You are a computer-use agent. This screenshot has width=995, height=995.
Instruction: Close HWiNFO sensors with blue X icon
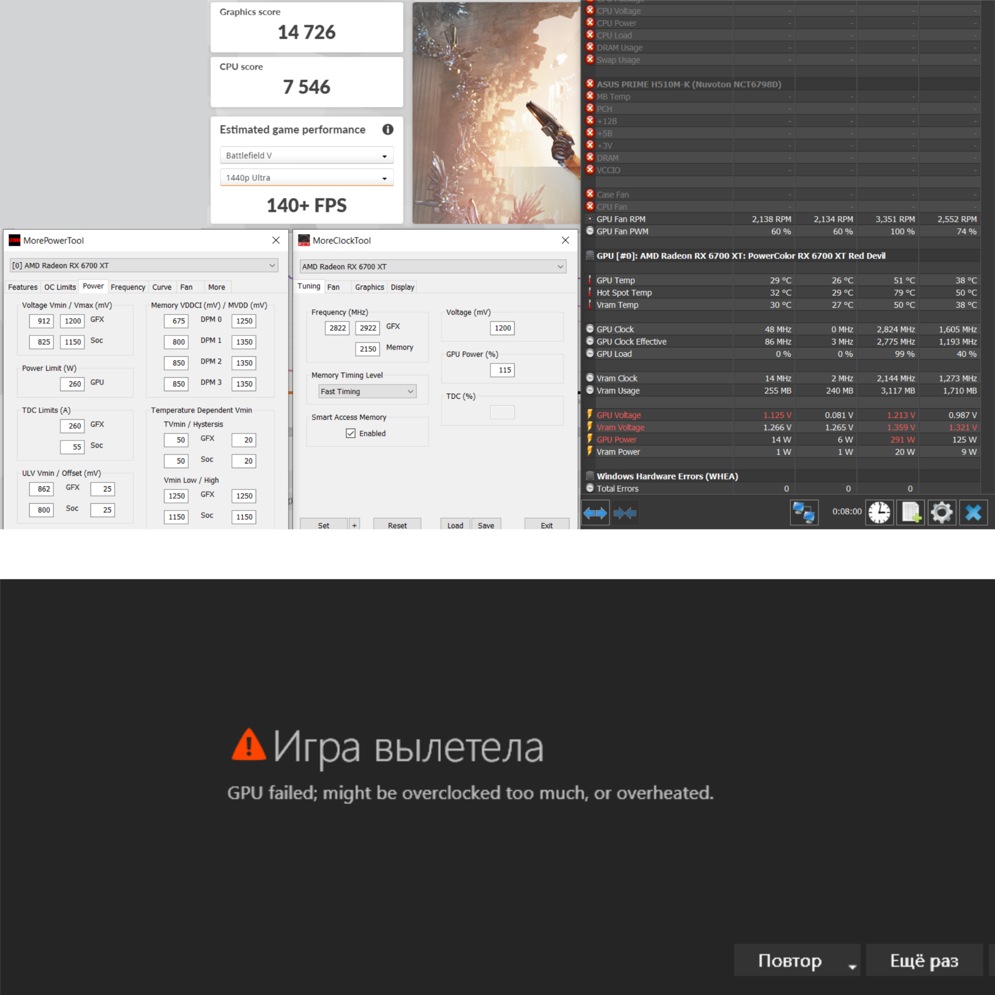(973, 513)
